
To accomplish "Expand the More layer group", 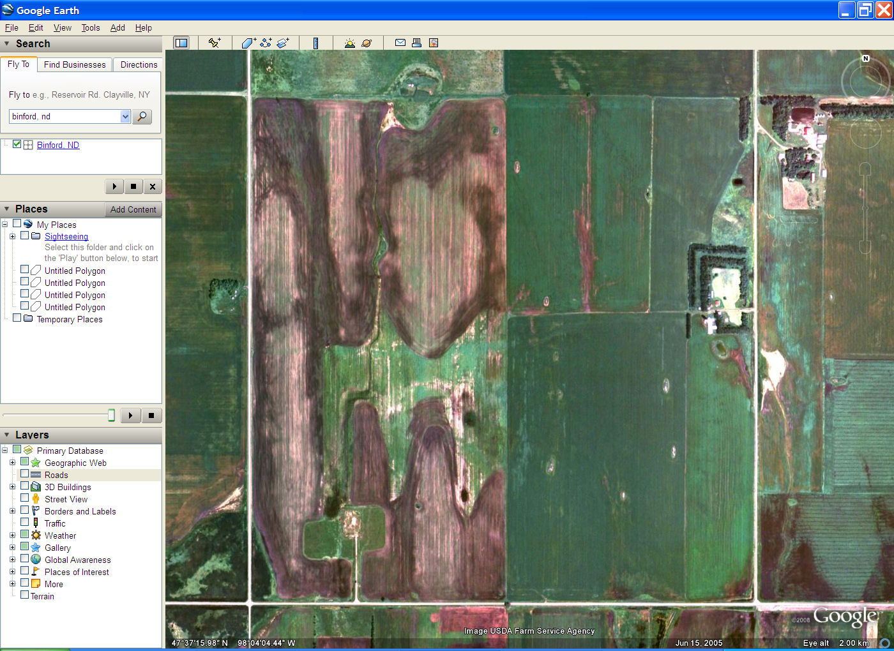I will click(12, 584).
